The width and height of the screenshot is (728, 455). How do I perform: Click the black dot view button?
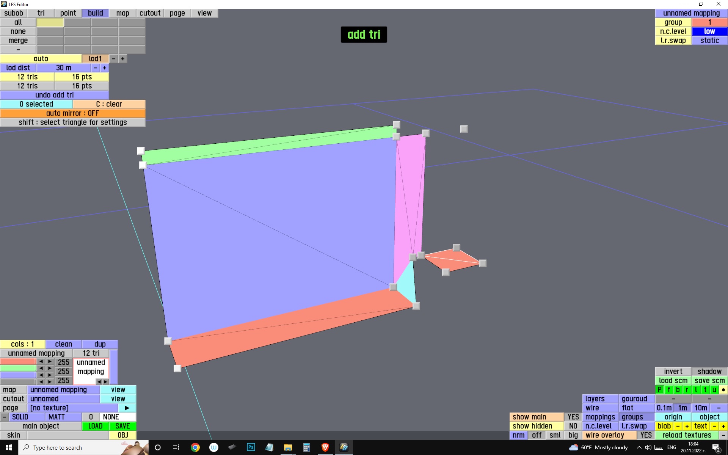[x=723, y=390]
